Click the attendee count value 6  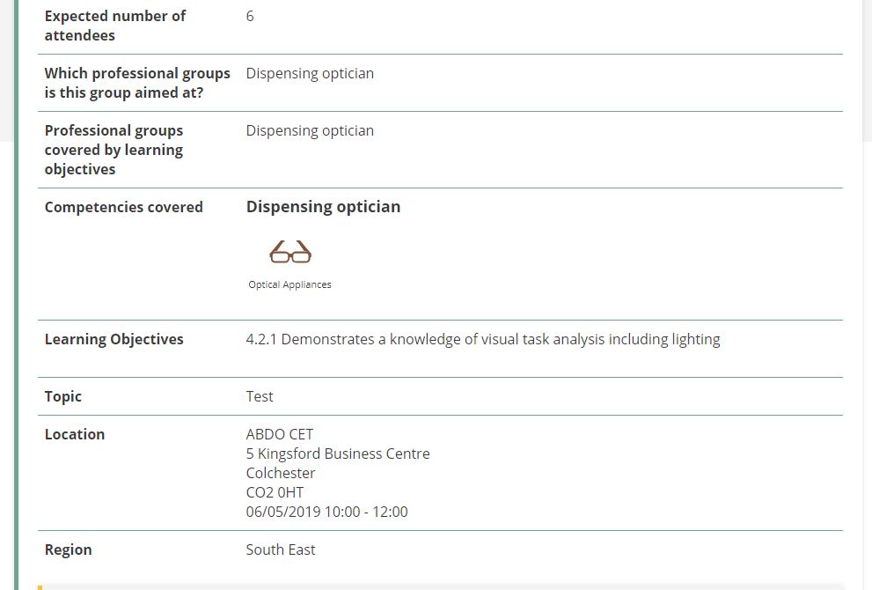coord(250,16)
